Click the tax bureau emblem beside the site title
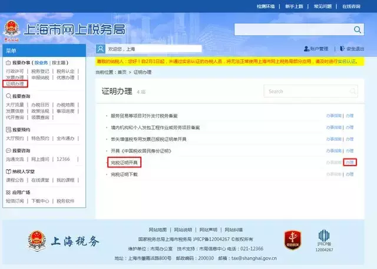This screenshot has height=269, width=377. pyautogui.click(x=11, y=31)
